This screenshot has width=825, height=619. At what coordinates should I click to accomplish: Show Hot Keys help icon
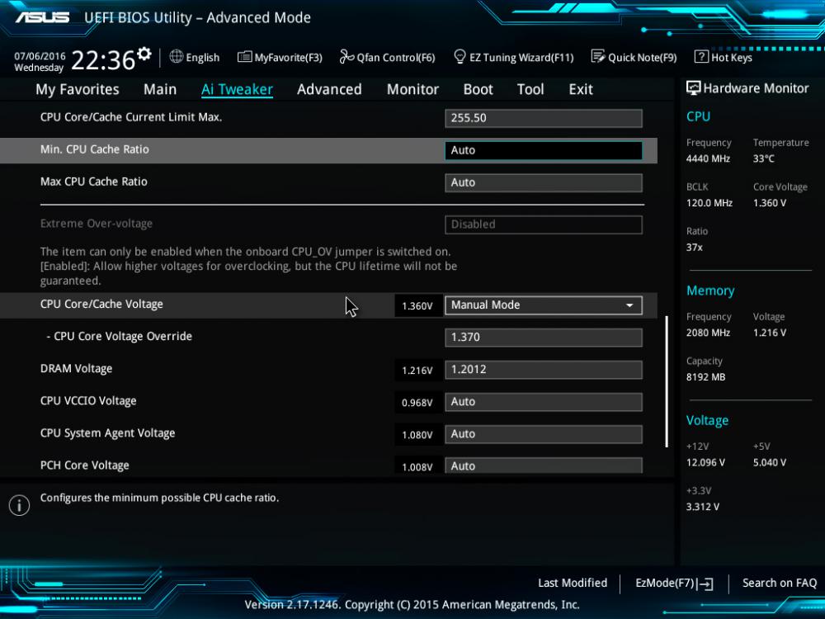(x=701, y=57)
